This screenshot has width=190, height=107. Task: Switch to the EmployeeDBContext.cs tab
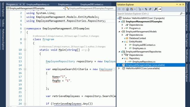[92, 4]
